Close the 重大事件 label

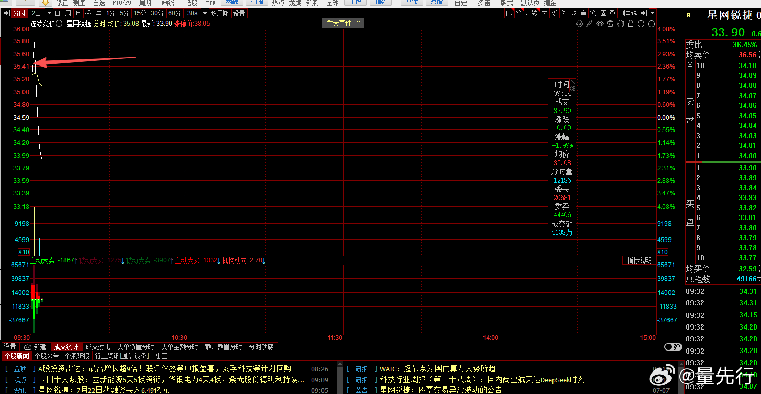(358, 23)
